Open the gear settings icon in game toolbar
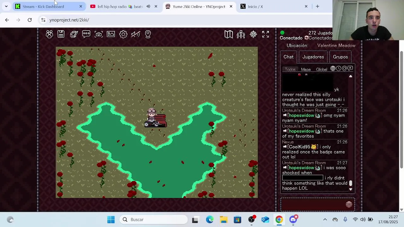The width and height of the screenshot is (404, 227). 123,34
